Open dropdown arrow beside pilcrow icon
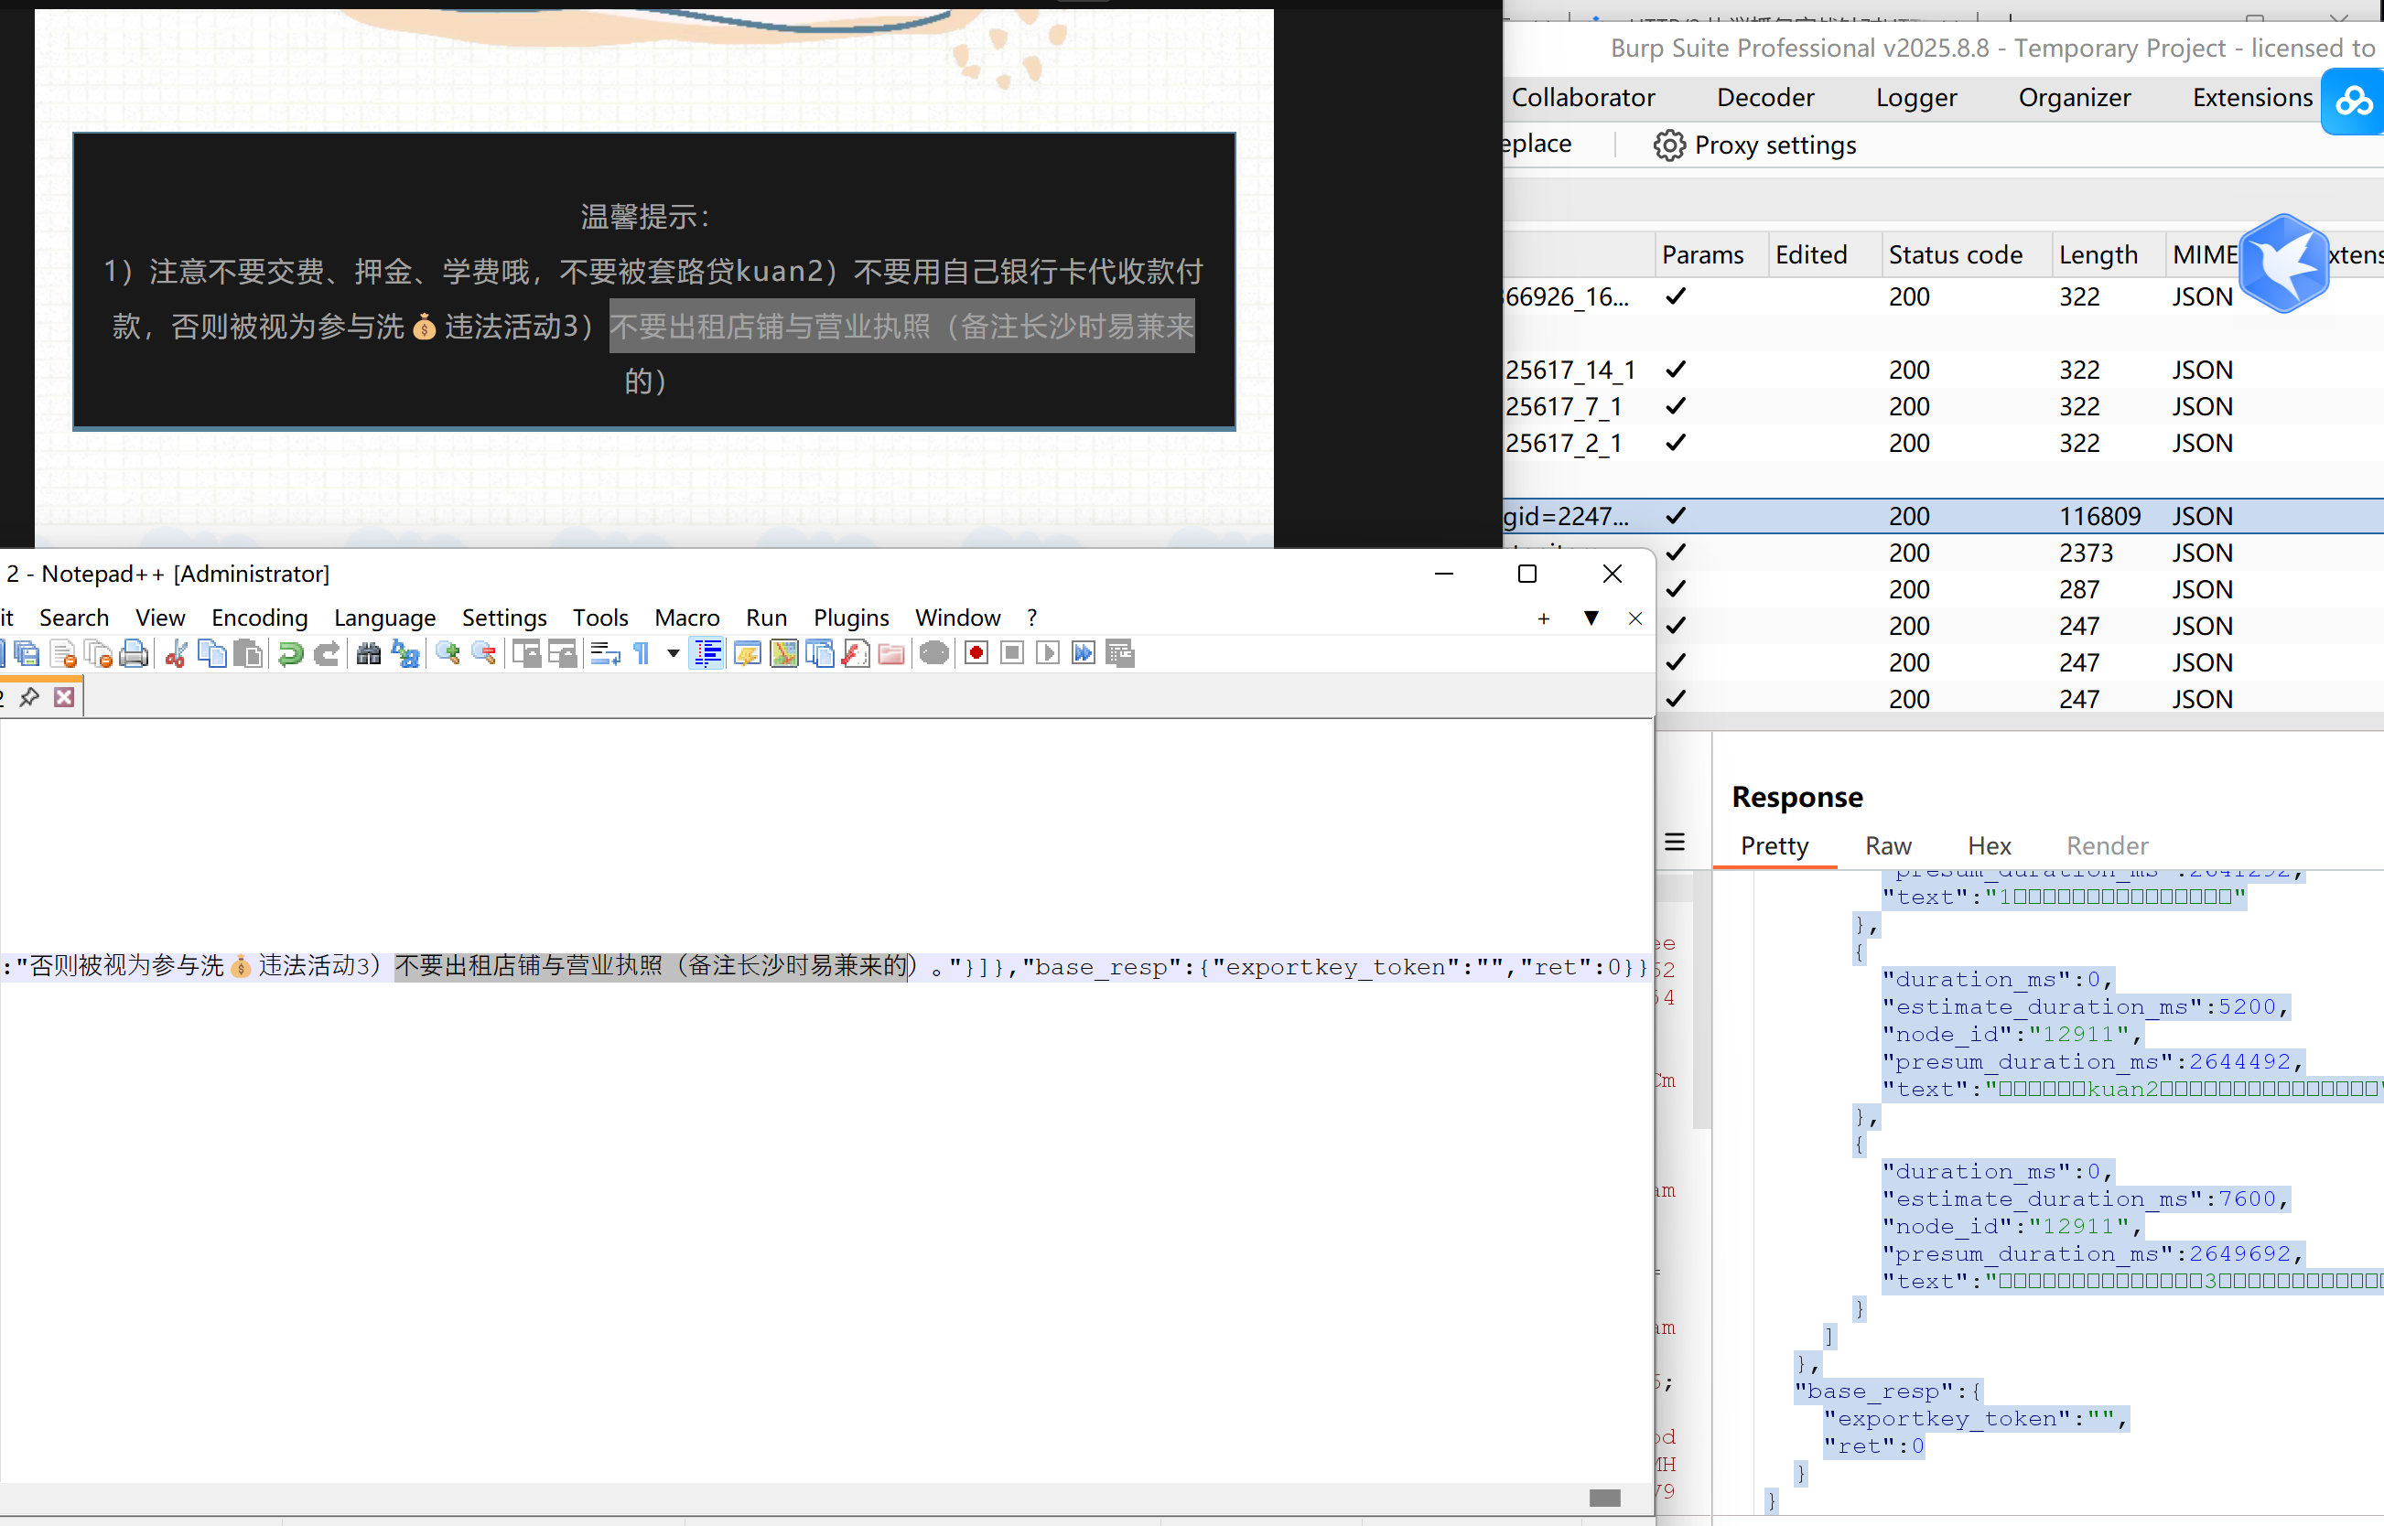Viewport: 2384px width, 1526px height. pyautogui.click(x=673, y=654)
